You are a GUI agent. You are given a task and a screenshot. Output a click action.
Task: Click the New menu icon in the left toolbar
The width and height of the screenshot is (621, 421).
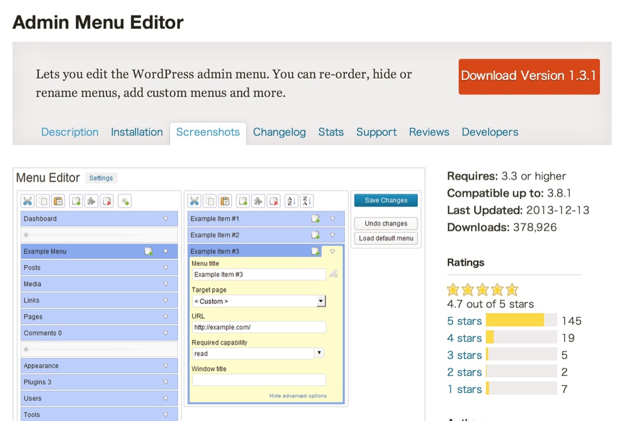click(76, 201)
